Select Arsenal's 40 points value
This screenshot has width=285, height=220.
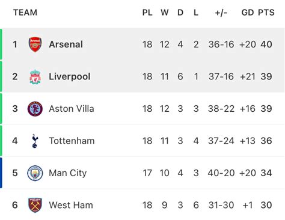click(x=266, y=44)
